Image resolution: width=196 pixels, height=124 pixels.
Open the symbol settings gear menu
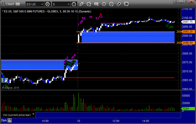click(x=48, y=4)
